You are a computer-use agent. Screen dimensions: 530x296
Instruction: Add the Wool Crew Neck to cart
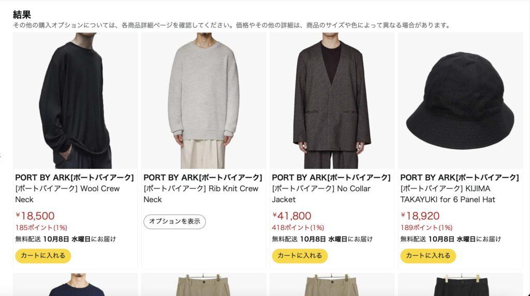tap(43, 256)
